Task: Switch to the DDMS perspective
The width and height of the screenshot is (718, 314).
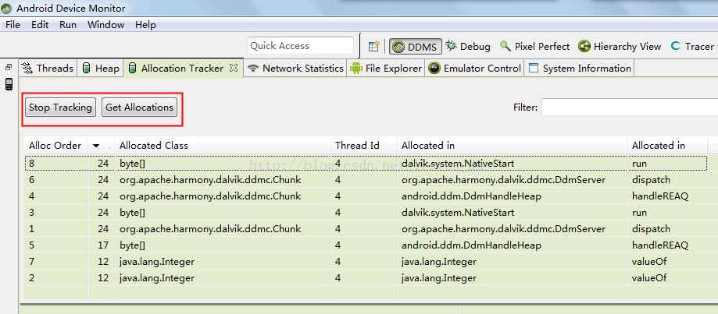Action: point(416,46)
